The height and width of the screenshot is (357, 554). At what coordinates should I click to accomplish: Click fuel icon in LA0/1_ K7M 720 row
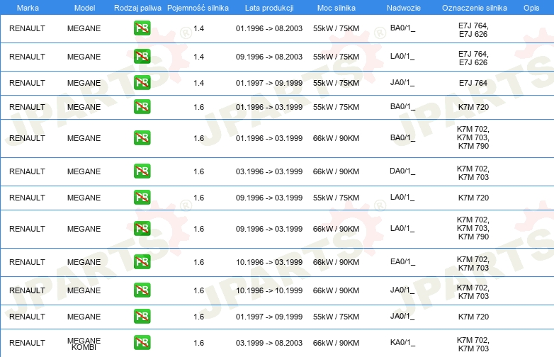(x=142, y=197)
